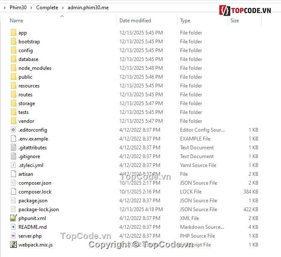
Task: Select the composer.json file icon
Action: (13, 183)
